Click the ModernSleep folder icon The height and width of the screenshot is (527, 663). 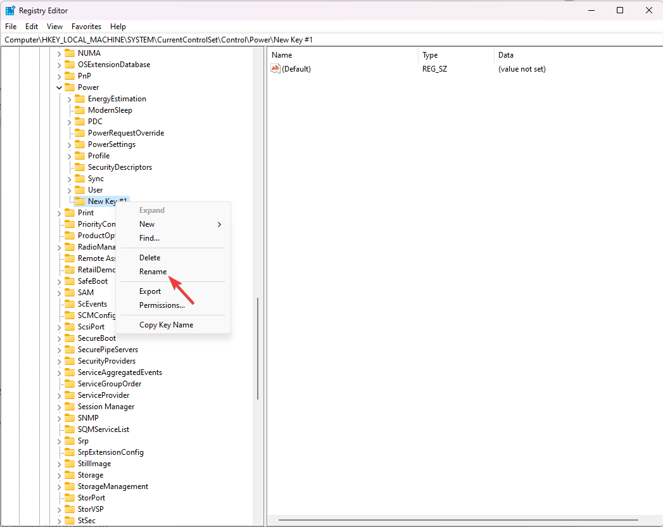80,110
